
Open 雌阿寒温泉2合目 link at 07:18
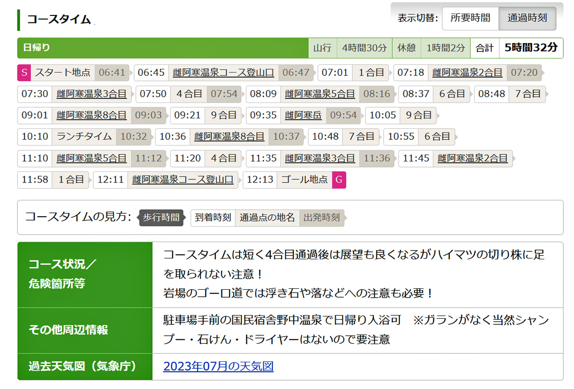pyautogui.click(x=467, y=73)
